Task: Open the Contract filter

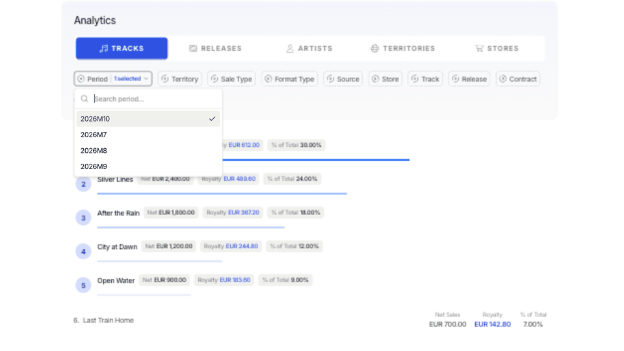Action: coord(518,79)
